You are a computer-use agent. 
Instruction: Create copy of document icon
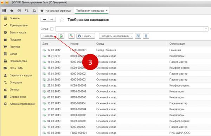[x=61, y=36]
